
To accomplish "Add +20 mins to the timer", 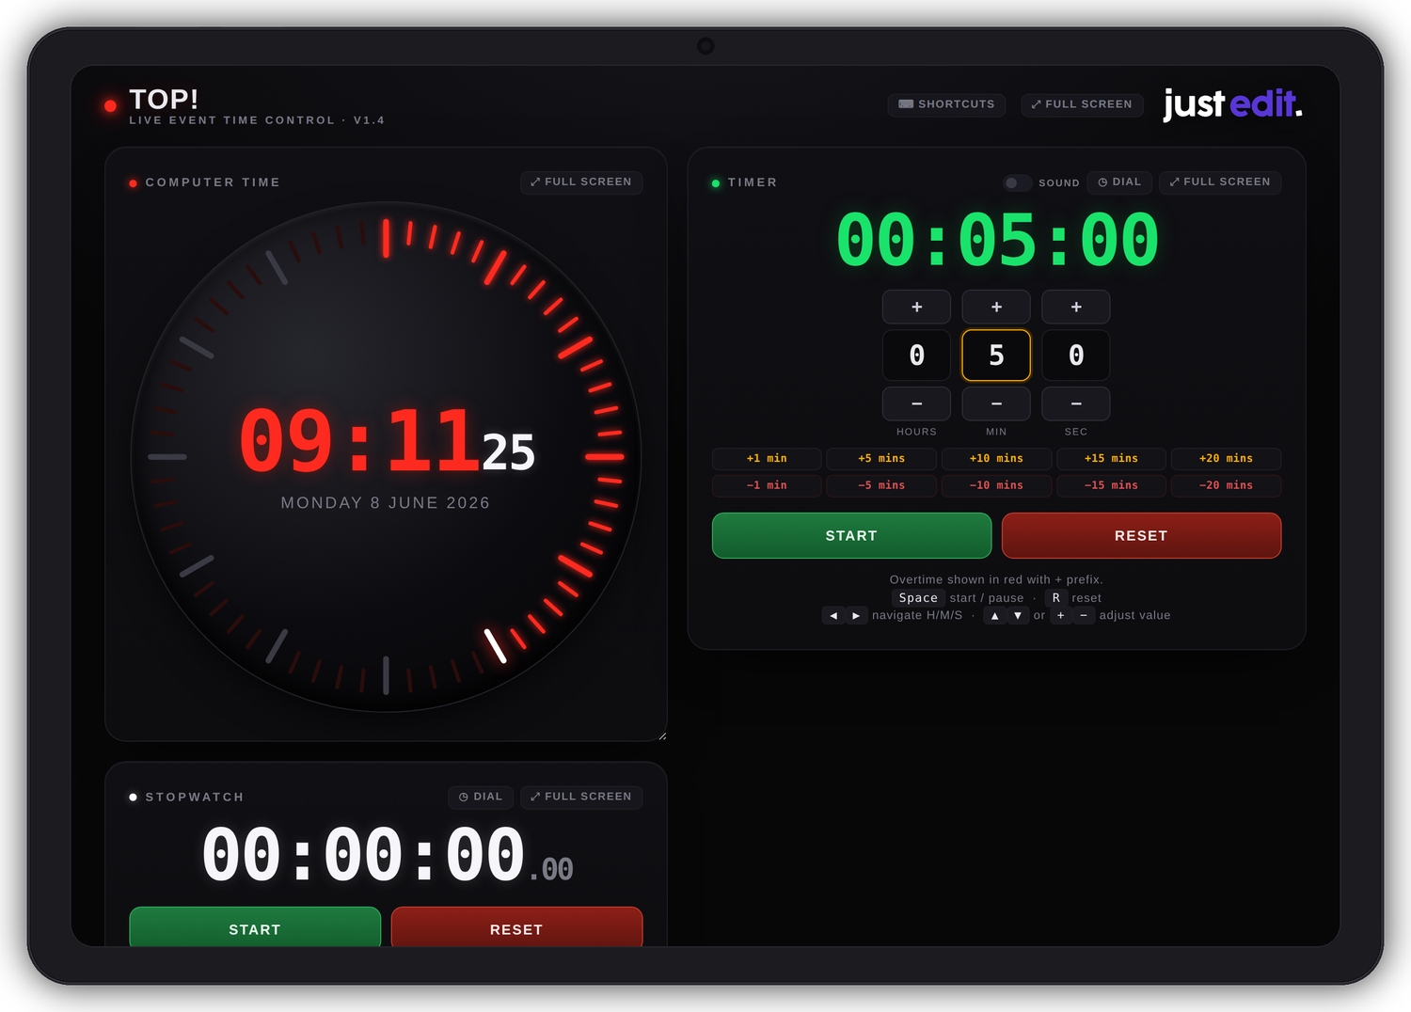I will (1226, 459).
